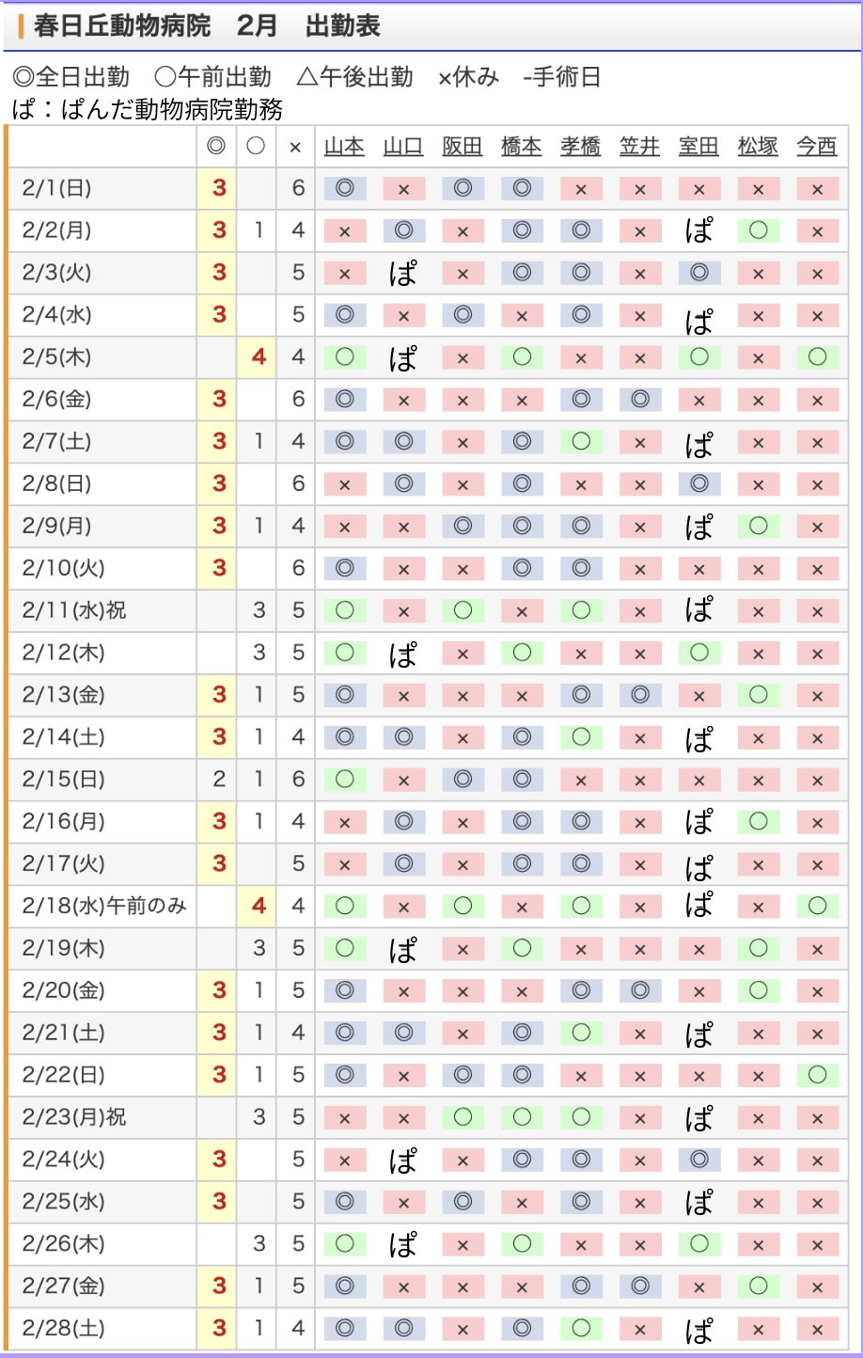
Task: Click the × day-off column header symbol
Action: click(x=295, y=148)
